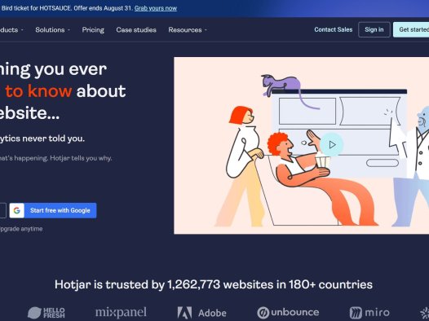Play the hero video

point(332,145)
